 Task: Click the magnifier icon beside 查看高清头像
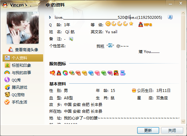(11, 49)
